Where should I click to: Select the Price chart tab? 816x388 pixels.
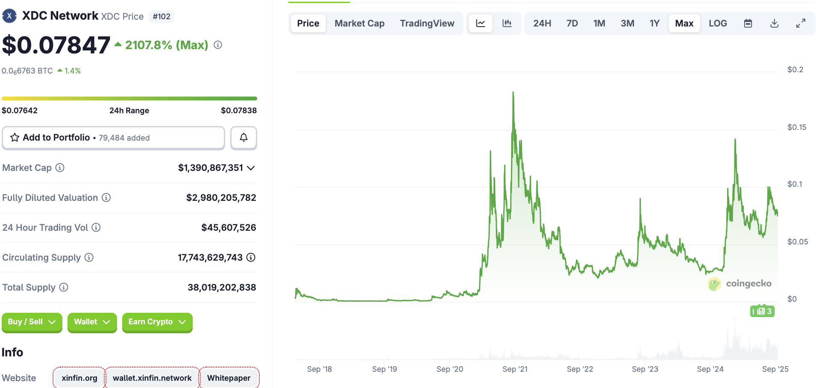click(x=308, y=24)
